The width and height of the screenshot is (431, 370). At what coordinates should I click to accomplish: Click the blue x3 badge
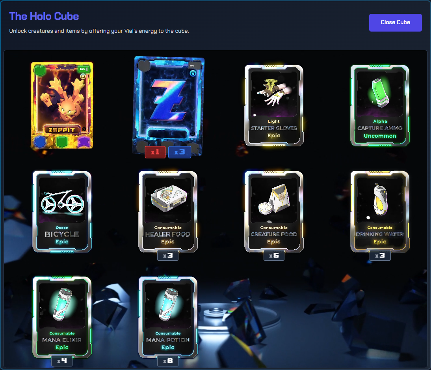click(x=180, y=152)
